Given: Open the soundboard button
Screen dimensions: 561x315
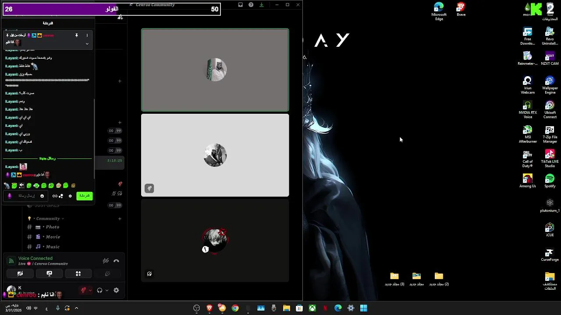Looking at the screenshot, I should tap(107, 273).
